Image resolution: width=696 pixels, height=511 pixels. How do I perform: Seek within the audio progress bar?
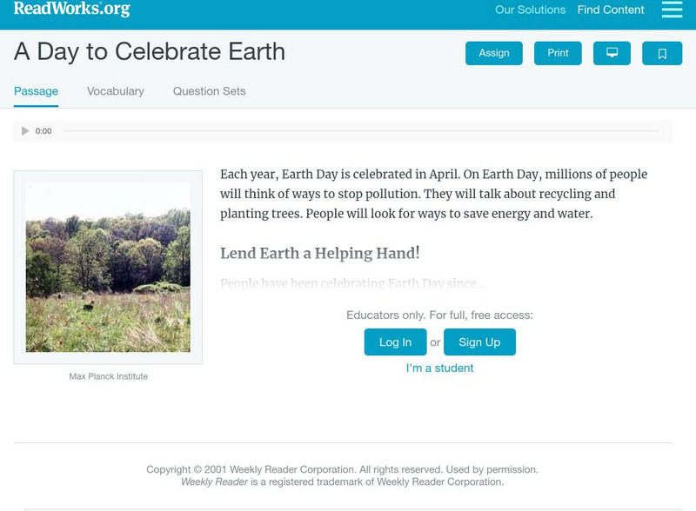361,131
